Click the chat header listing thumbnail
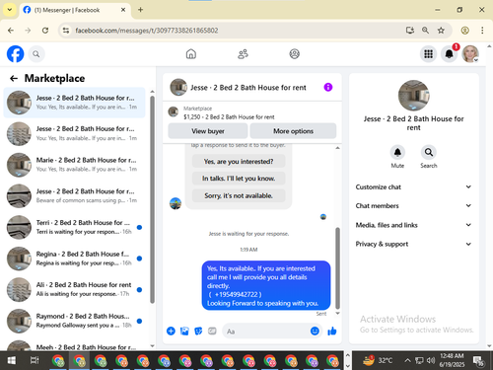493x370 pixels. tap(178, 87)
